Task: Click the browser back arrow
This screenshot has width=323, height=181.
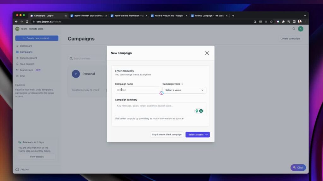Action: [x=16, y=22]
